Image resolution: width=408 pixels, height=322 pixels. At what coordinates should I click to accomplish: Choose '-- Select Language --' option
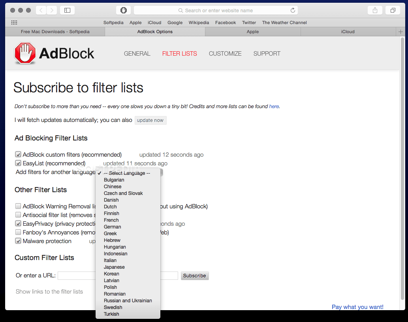tap(128, 173)
